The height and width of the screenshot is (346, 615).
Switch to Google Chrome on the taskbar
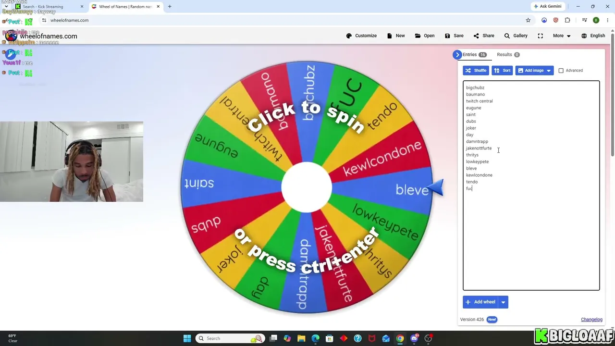[x=400, y=338]
